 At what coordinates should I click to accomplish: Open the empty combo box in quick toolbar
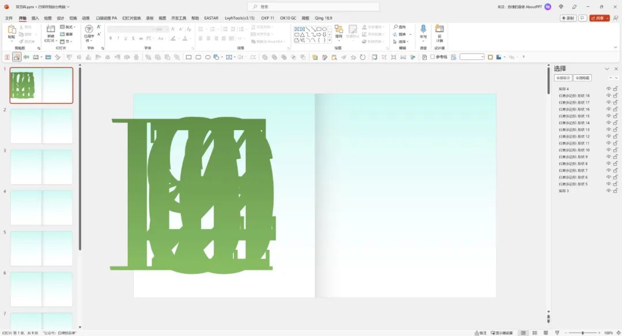(472, 57)
